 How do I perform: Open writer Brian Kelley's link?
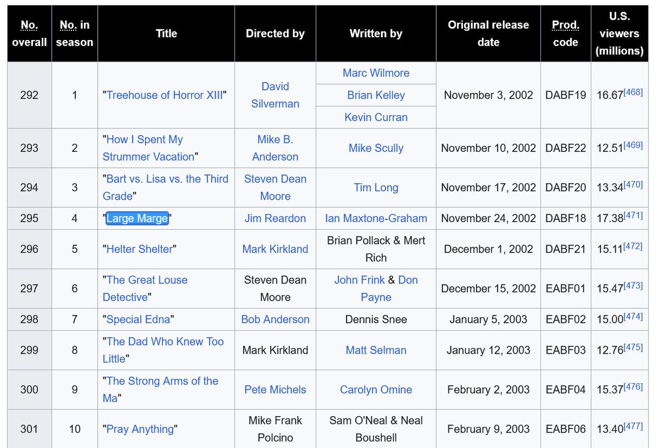[376, 95]
